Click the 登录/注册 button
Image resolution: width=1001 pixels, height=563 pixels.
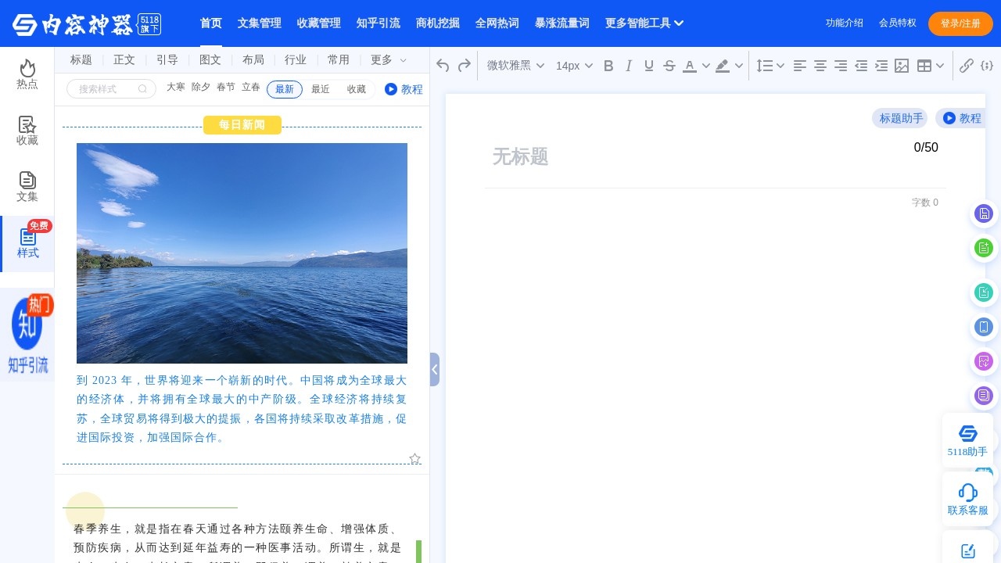pyautogui.click(x=960, y=23)
